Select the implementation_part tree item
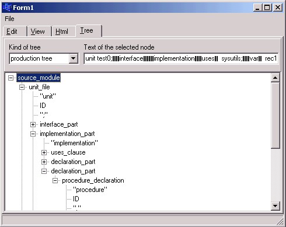This screenshot has width=286, height=227. (67, 134)
